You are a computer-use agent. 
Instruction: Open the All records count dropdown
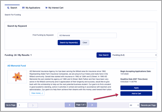[133, 105]
